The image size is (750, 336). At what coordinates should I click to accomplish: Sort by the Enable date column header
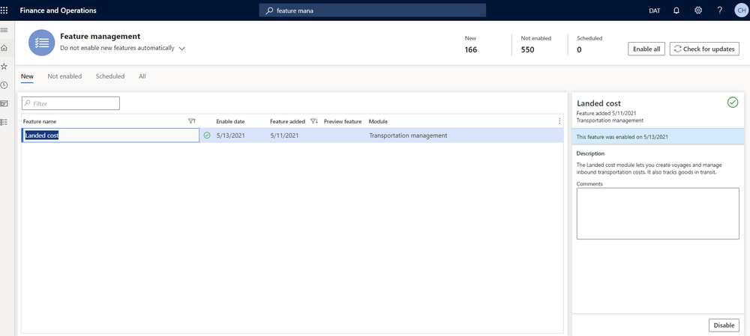[x=230, y=121]
